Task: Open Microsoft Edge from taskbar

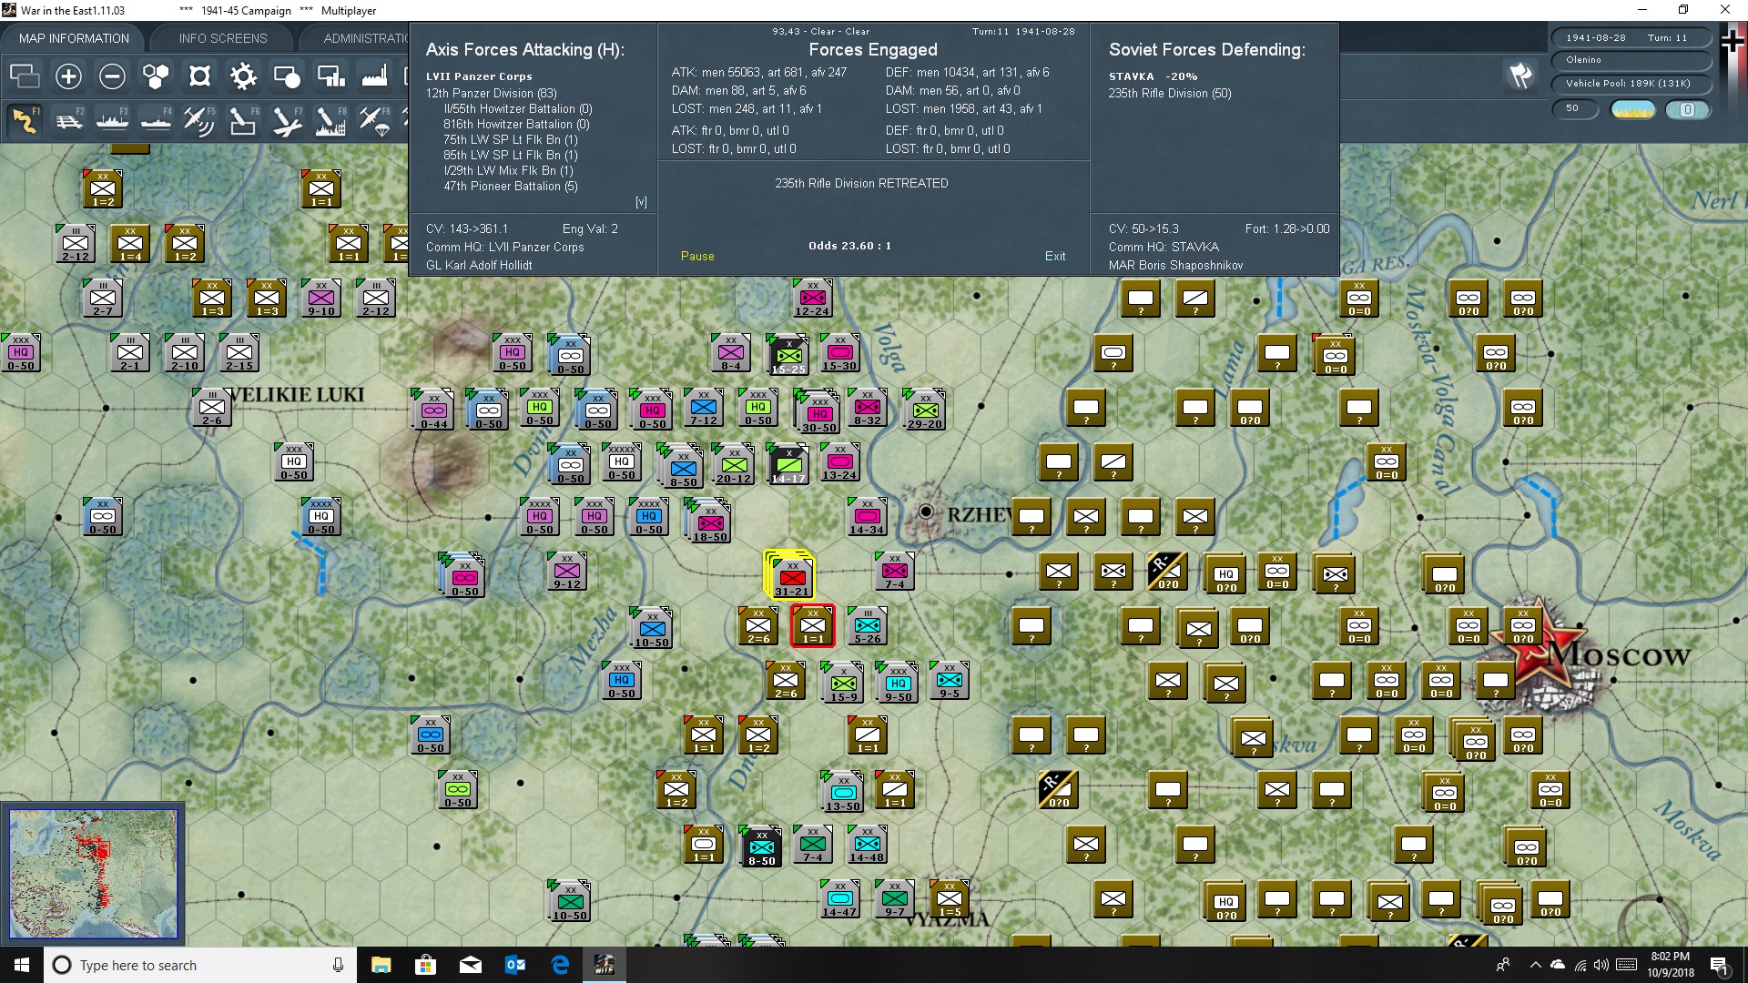Action: coord(560,965)
